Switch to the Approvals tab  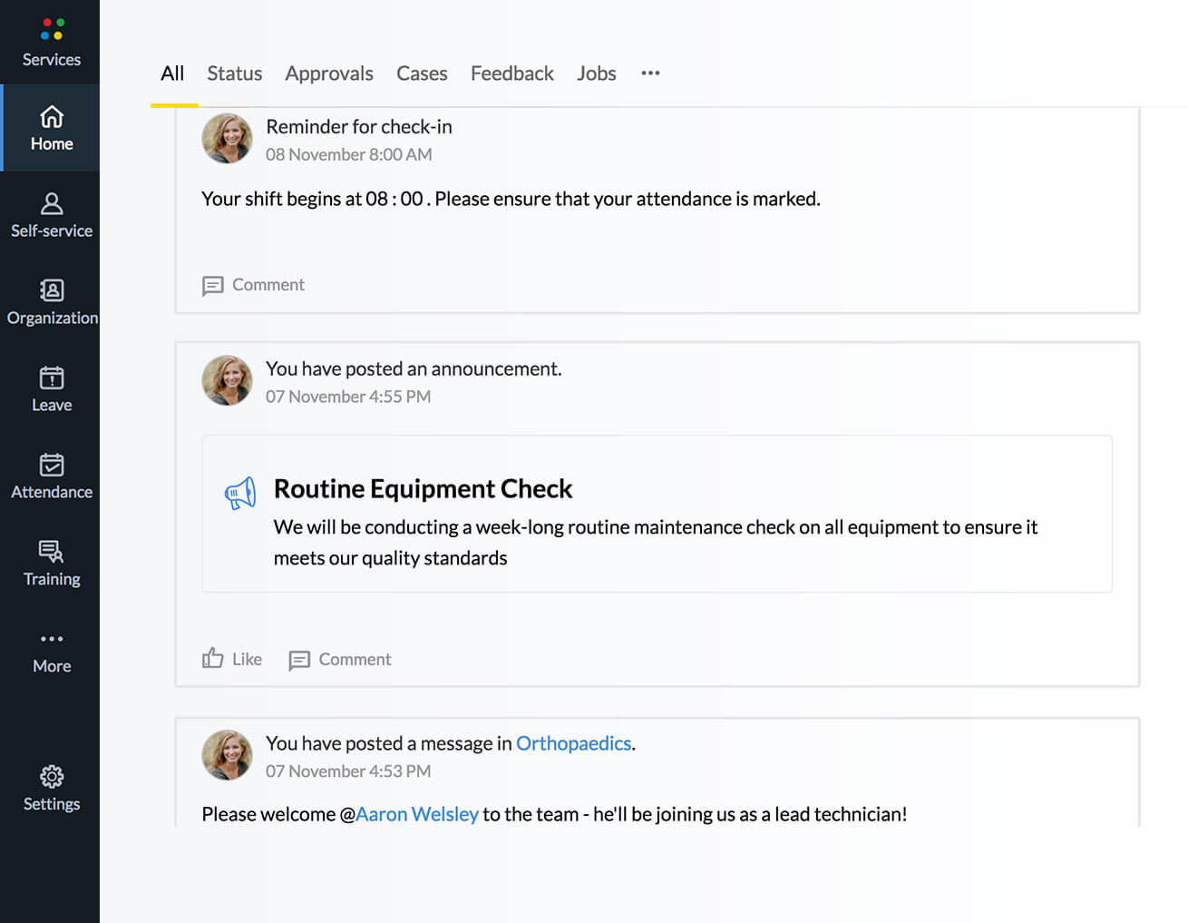(x=329, y=74)
